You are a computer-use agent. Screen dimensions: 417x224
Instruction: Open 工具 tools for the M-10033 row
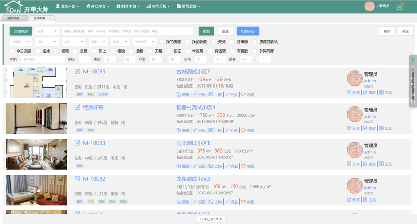pos(386,164)
